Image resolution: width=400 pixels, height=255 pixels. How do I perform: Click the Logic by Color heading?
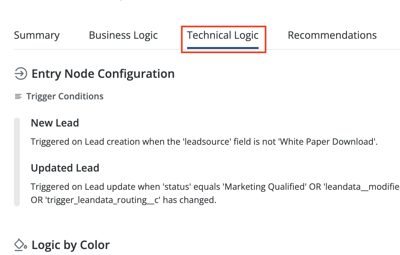71,245
